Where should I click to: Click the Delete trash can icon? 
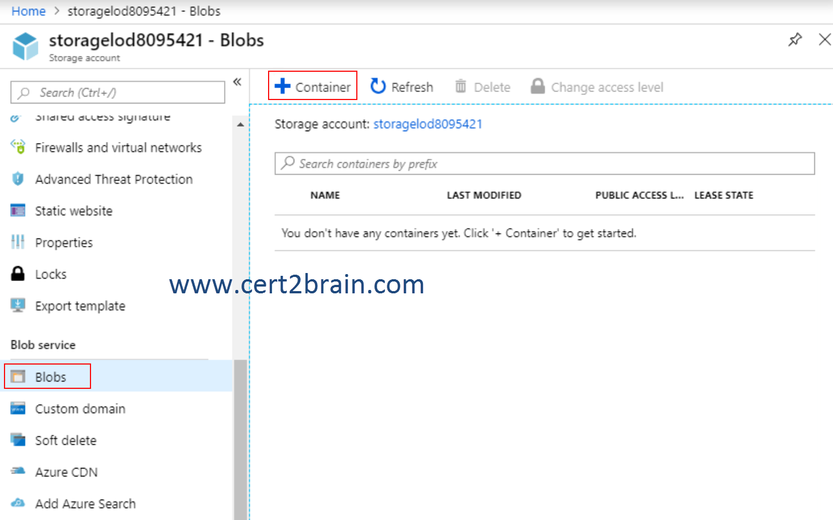461,86
